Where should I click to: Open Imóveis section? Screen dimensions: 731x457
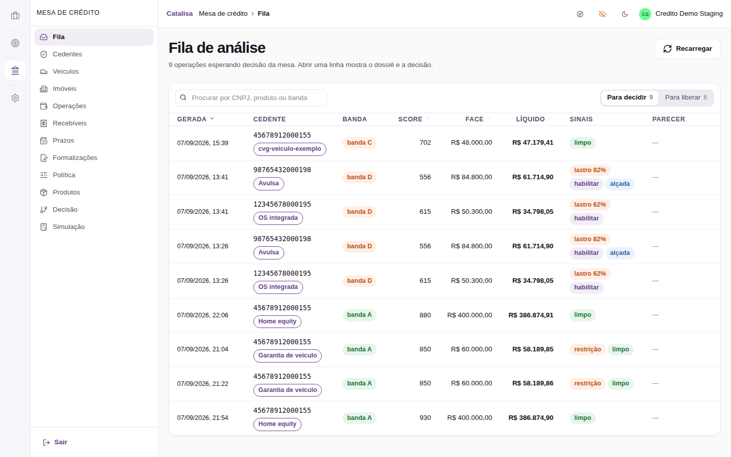point(94,89)
